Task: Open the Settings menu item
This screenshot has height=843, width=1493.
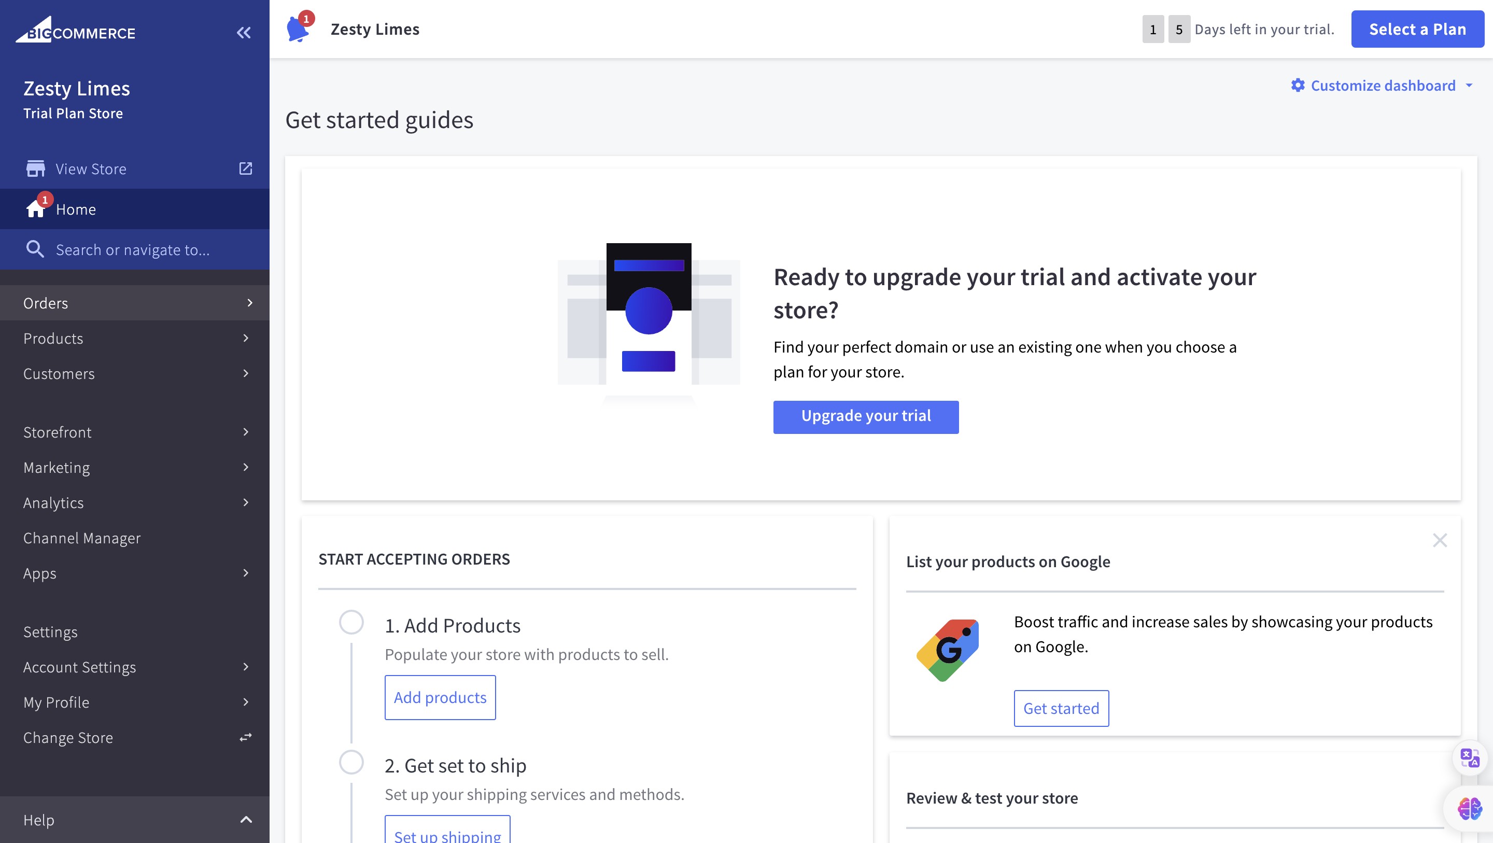Action: coord(50,631)
